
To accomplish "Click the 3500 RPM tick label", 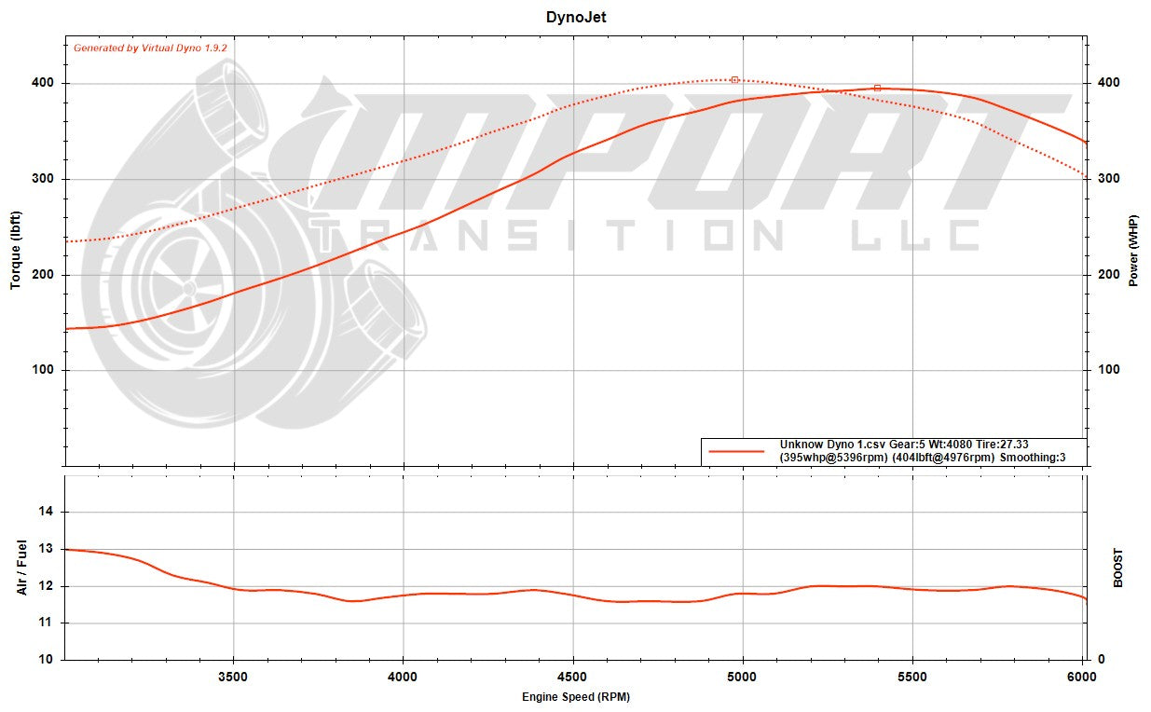I will tap(233, 676).
